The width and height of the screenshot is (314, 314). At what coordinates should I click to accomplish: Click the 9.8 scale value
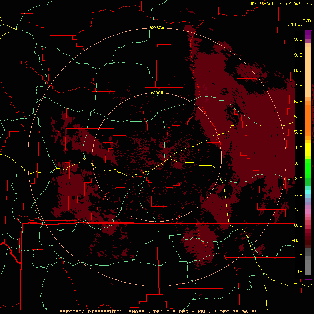pos(298,39)
